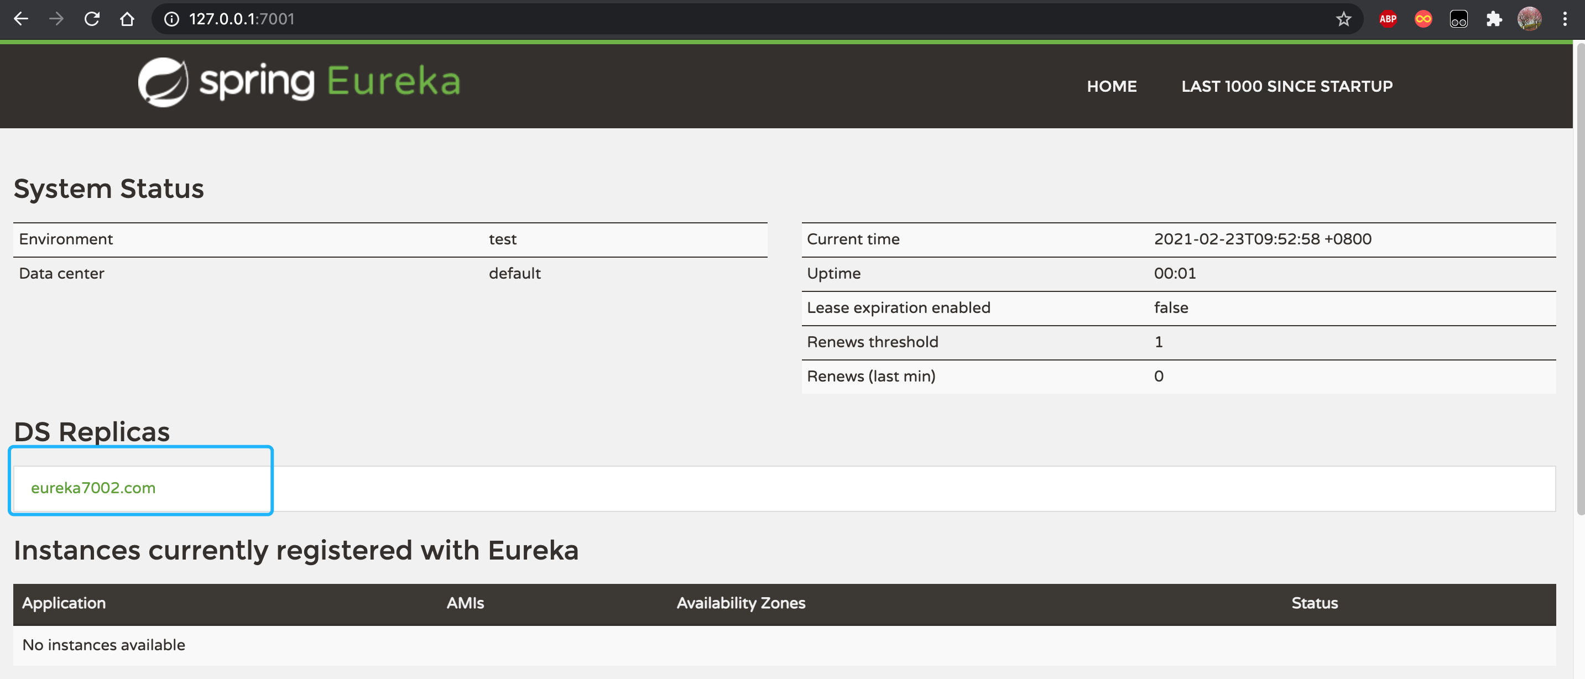Select the System Status heading

(109, 188)
